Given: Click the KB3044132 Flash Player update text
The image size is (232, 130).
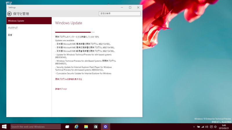Looking at the screenshot, I should click(84, 68).
